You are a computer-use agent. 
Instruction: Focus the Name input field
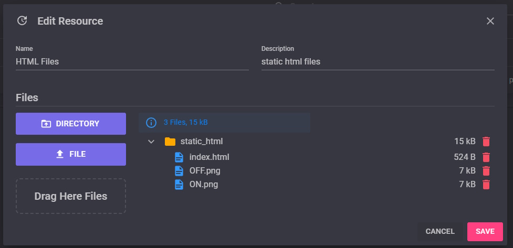[132, 62]
